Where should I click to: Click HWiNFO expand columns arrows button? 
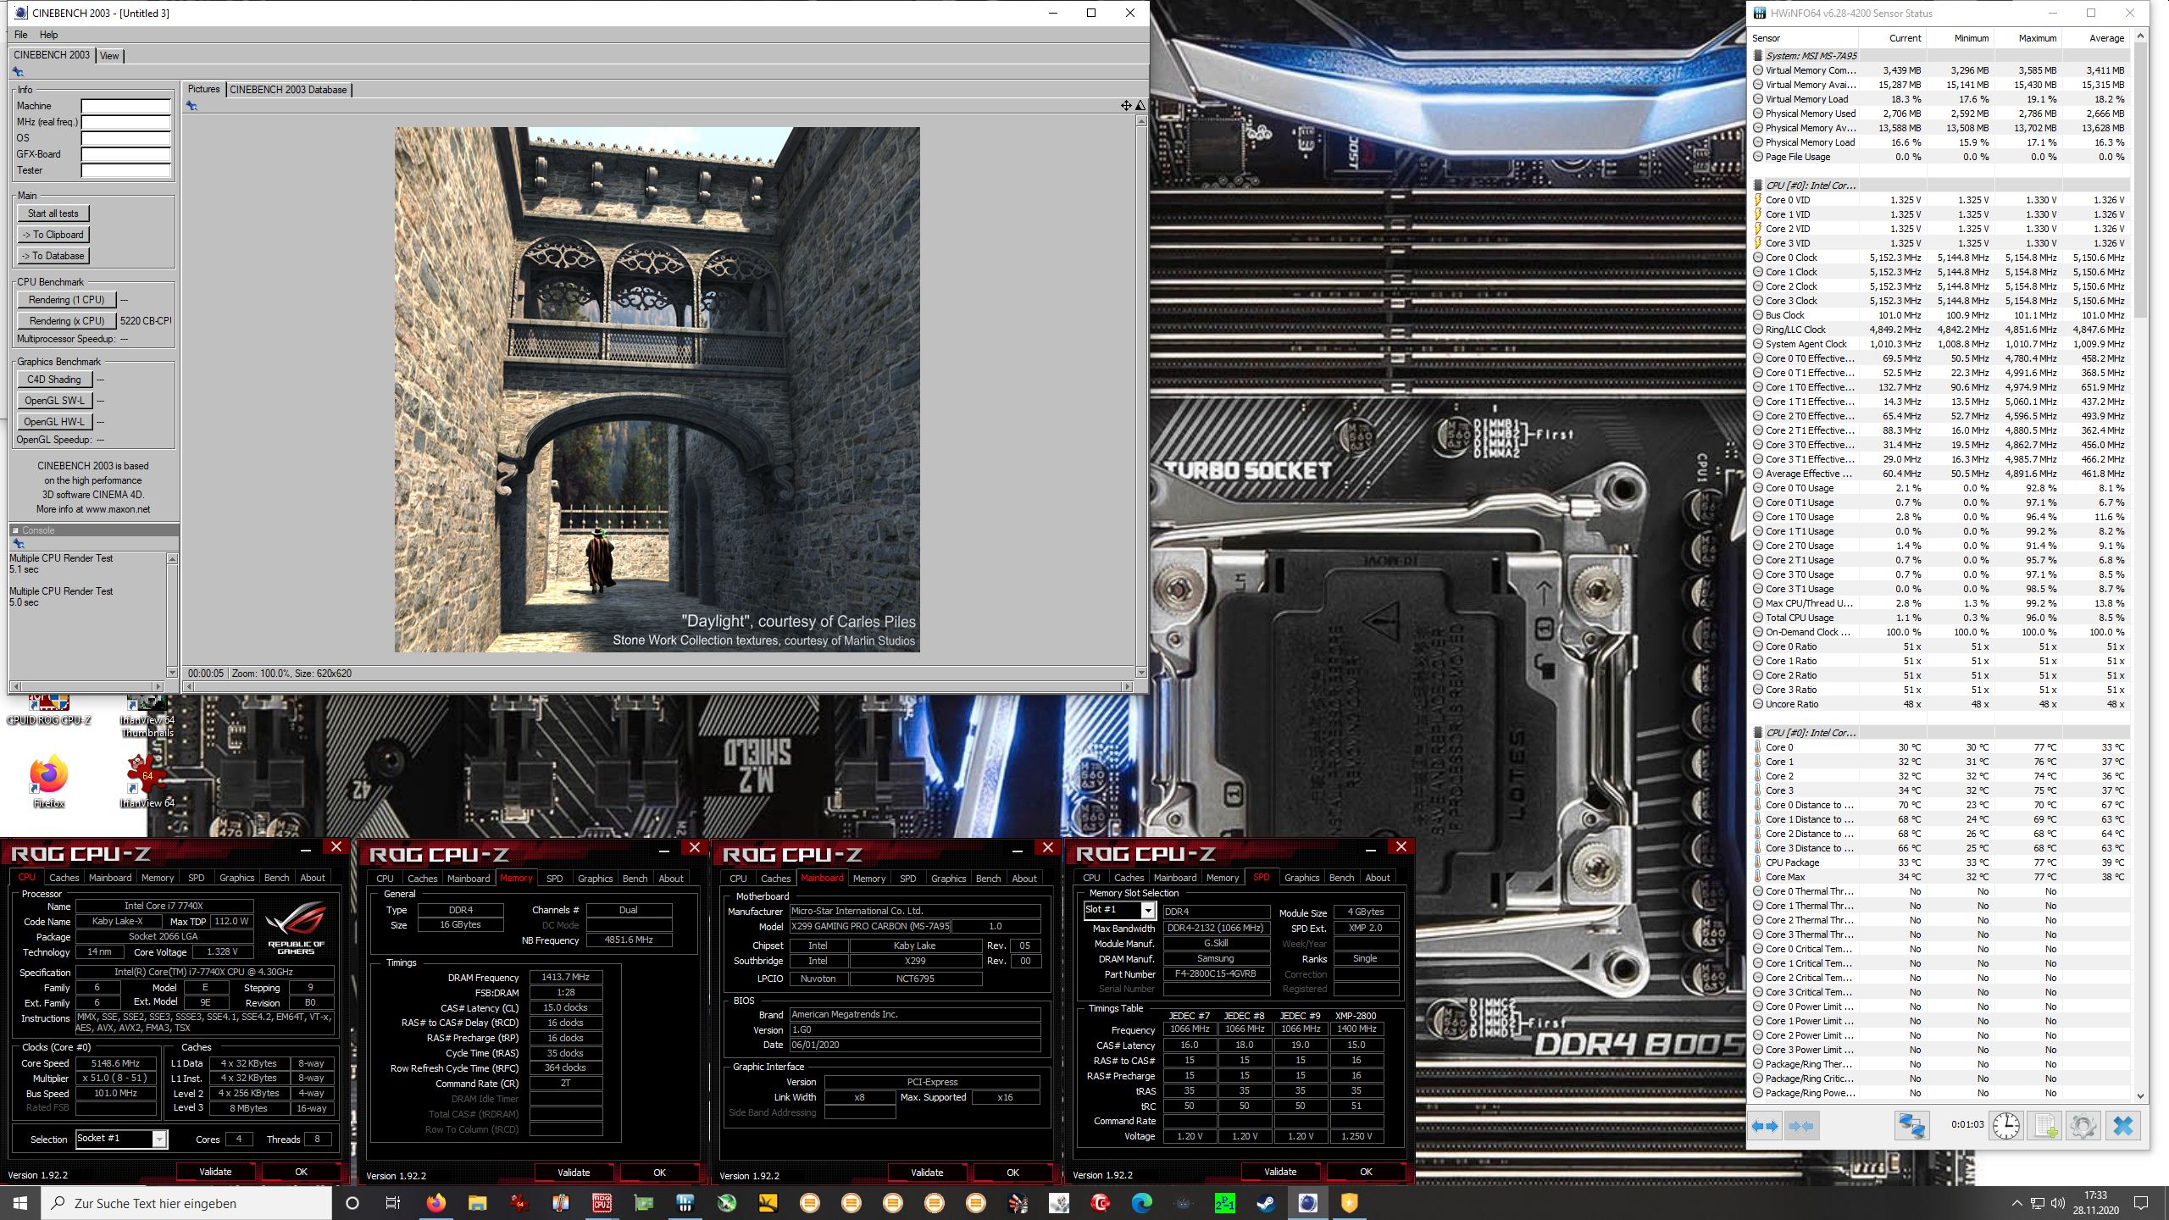tap(1765, 1126)
